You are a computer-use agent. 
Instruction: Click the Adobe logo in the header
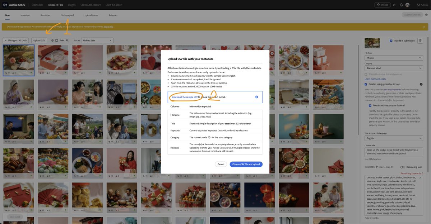click(422, 5)
